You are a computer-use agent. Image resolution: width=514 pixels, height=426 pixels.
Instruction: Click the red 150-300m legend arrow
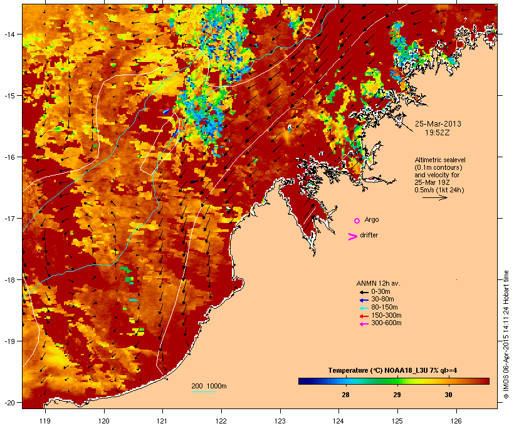[364, 316]
